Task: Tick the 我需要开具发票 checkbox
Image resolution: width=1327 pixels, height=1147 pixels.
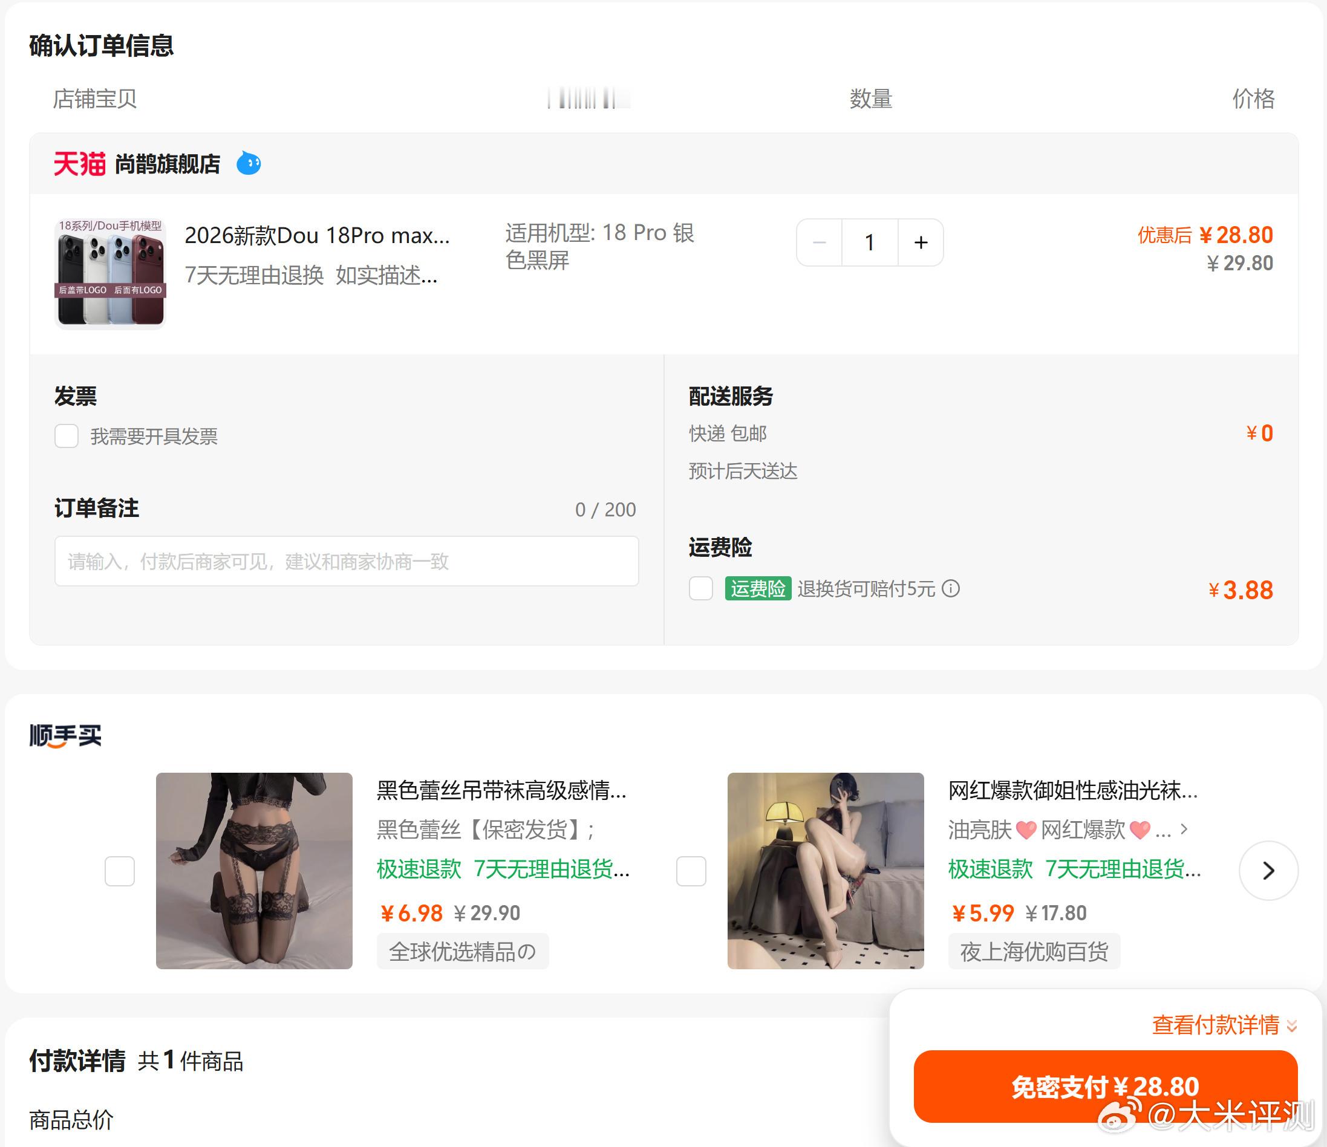Action: click(67, 436)
